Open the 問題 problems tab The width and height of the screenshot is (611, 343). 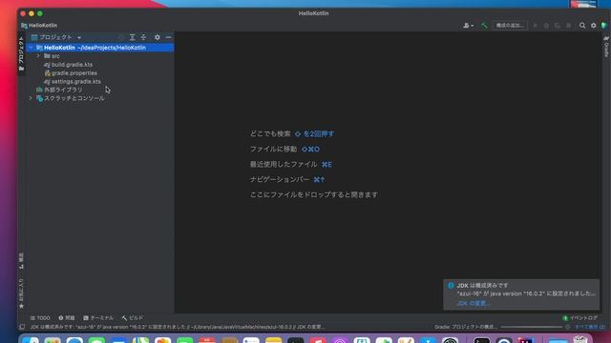tap(67, 317)
